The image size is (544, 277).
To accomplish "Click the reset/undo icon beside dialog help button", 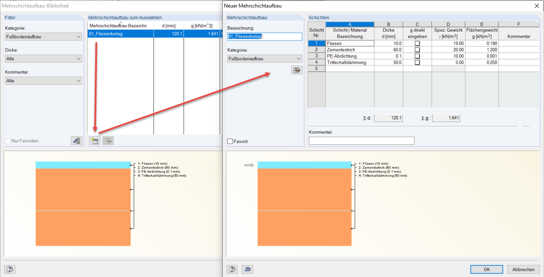I will tap(247, 269).
